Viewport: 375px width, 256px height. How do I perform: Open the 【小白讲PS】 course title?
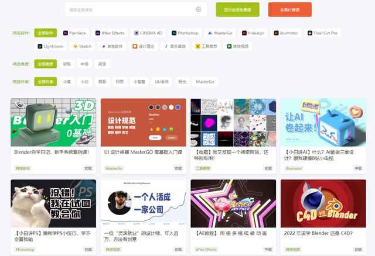pos(52,236)
